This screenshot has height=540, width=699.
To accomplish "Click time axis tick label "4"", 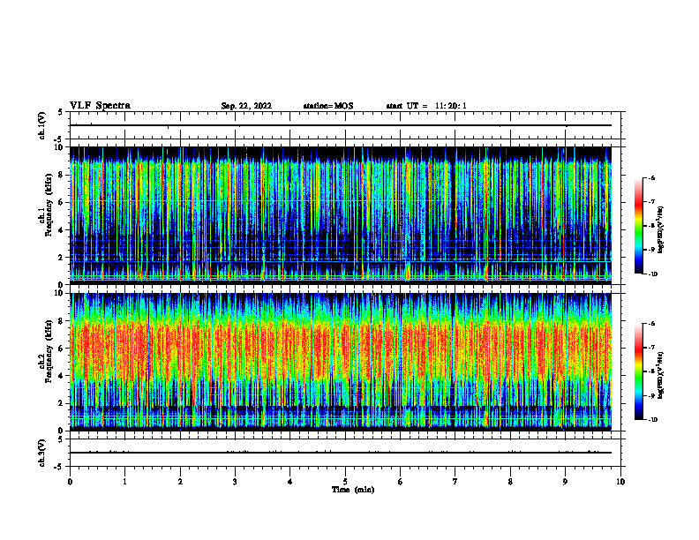I will point(290,482).
